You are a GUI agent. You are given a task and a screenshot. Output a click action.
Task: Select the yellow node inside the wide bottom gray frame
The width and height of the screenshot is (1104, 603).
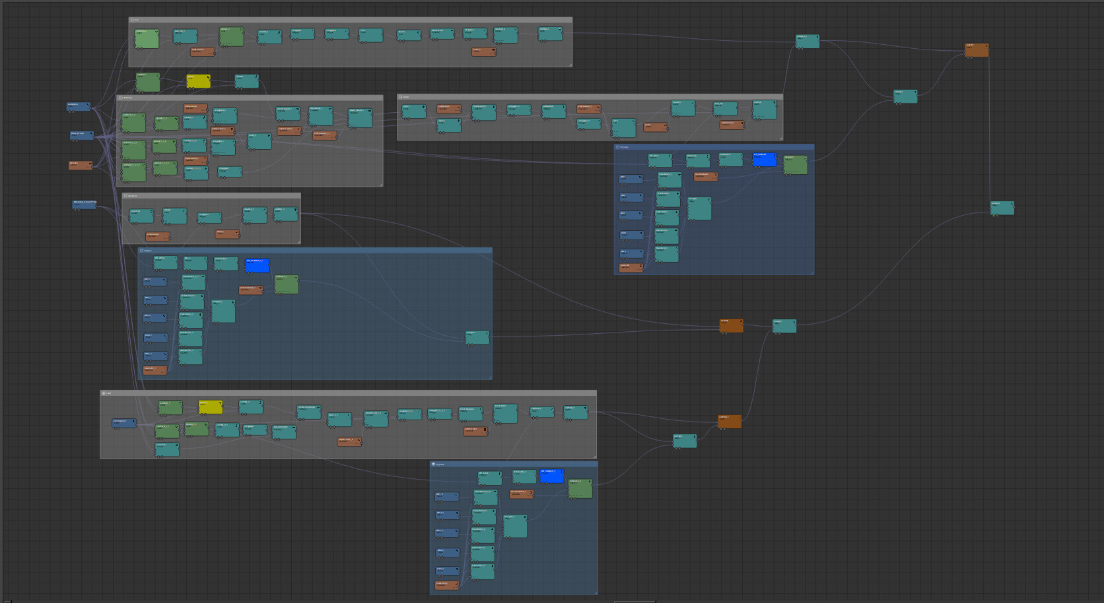pos(210,407)
